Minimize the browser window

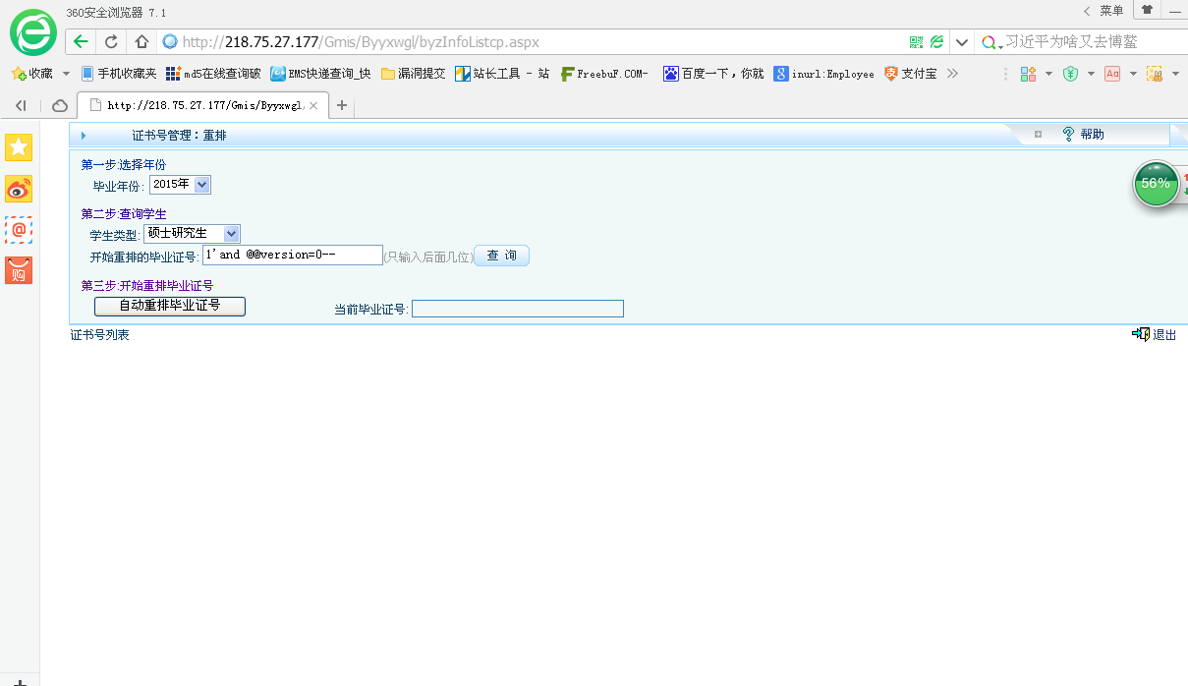[x=1174, y=10]
